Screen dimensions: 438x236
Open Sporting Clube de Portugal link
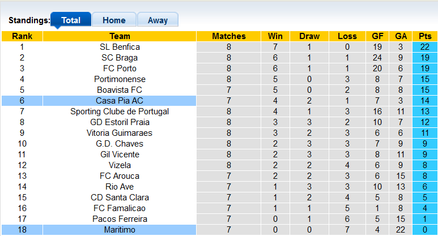point(120,111)
